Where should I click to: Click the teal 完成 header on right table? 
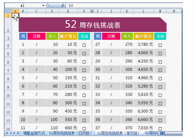point(160,36)
